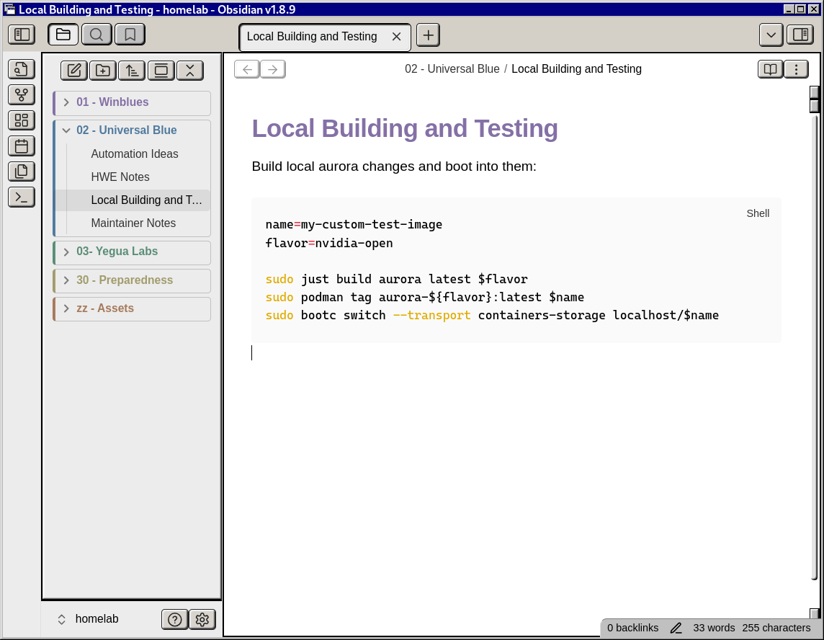This screenshot has height=640, width=824.
Task: Open the search panel
Action: click(97, 35)
